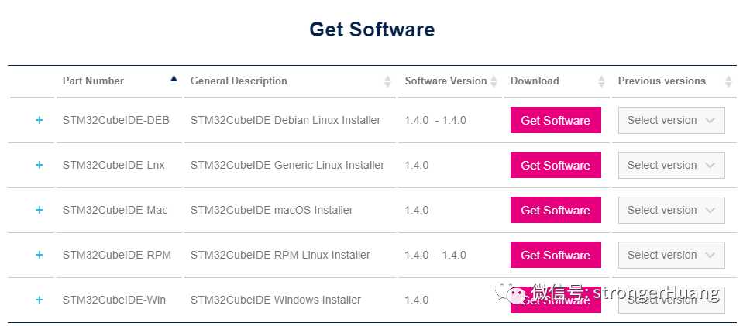Click version 1.4.0 - 1.4.0 in RPM row
This screenshot has height=326, width=743.
(435, 255)
